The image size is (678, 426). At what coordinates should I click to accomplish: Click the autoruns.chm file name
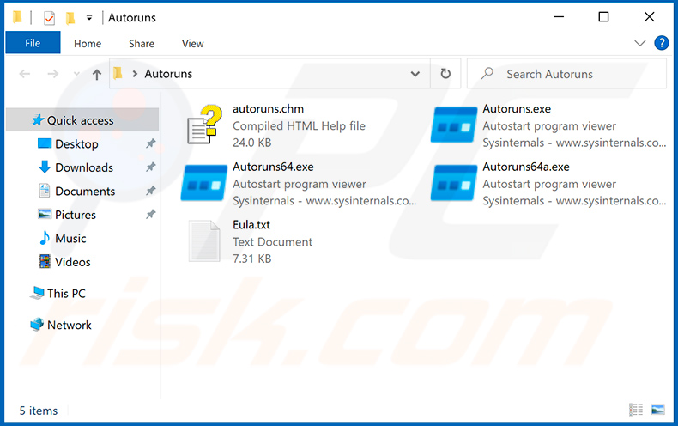(x=268, y=109)
